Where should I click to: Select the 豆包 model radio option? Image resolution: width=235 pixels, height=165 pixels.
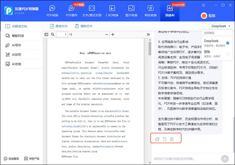coord(228,54)
